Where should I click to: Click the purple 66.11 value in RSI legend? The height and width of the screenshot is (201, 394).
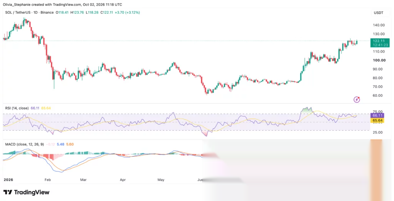[35, 108]
